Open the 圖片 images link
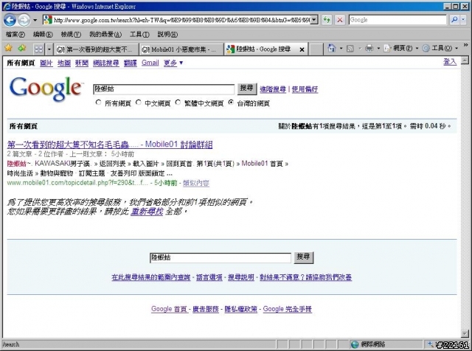472x351 pixels. tap(46, 63)
